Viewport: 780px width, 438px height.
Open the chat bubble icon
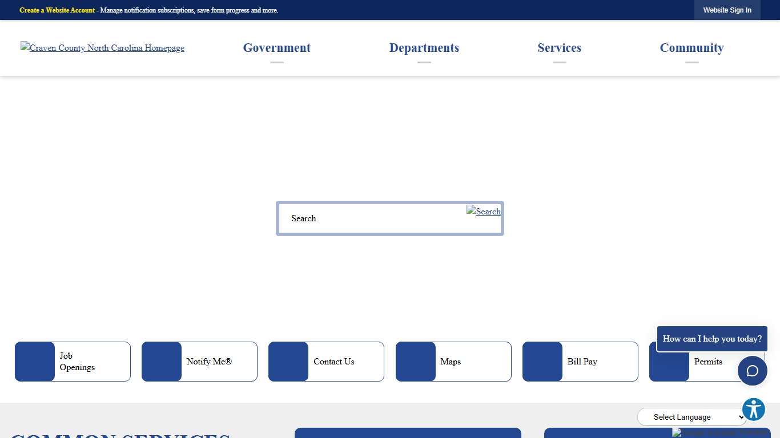753,371
